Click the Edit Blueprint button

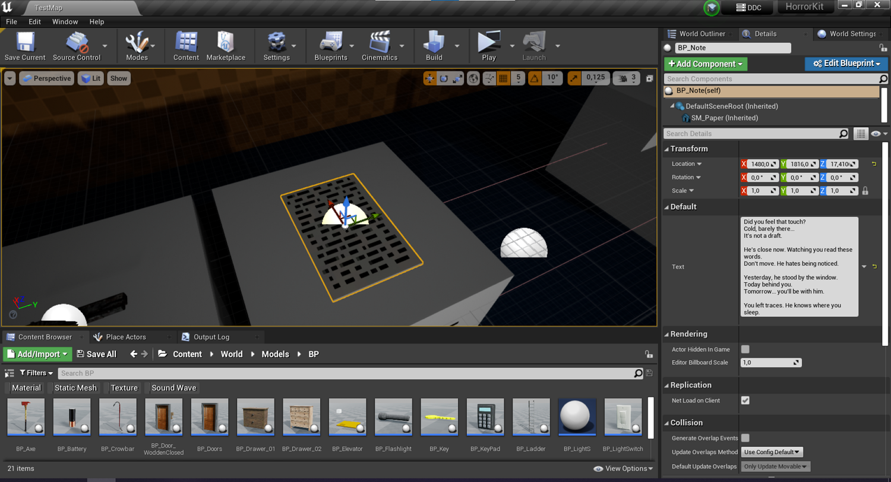click(846, 64)
